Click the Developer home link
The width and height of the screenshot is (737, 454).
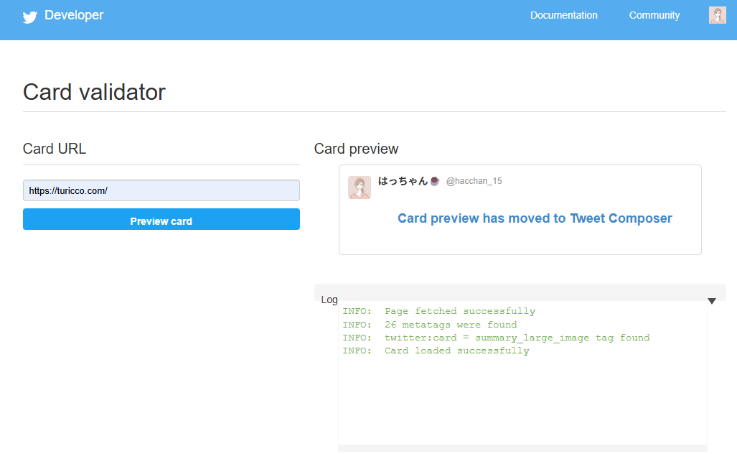[x=74, y=15]
